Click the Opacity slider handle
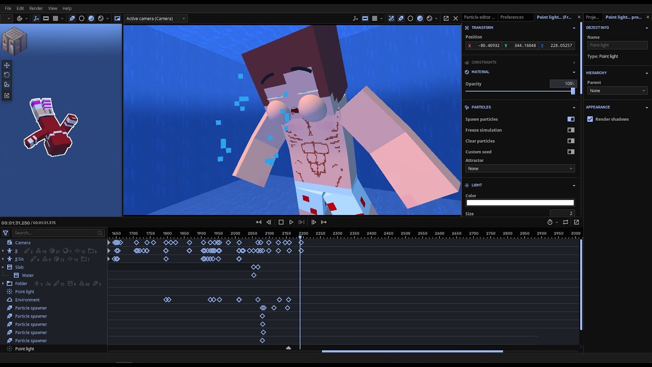 pos(573,91)
